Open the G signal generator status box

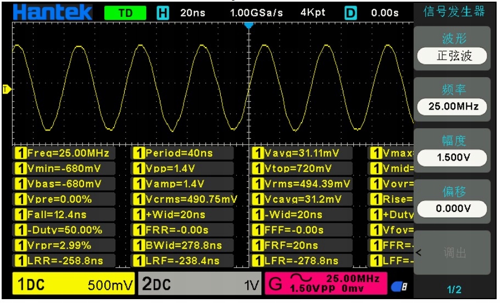[x=326, y=284]
